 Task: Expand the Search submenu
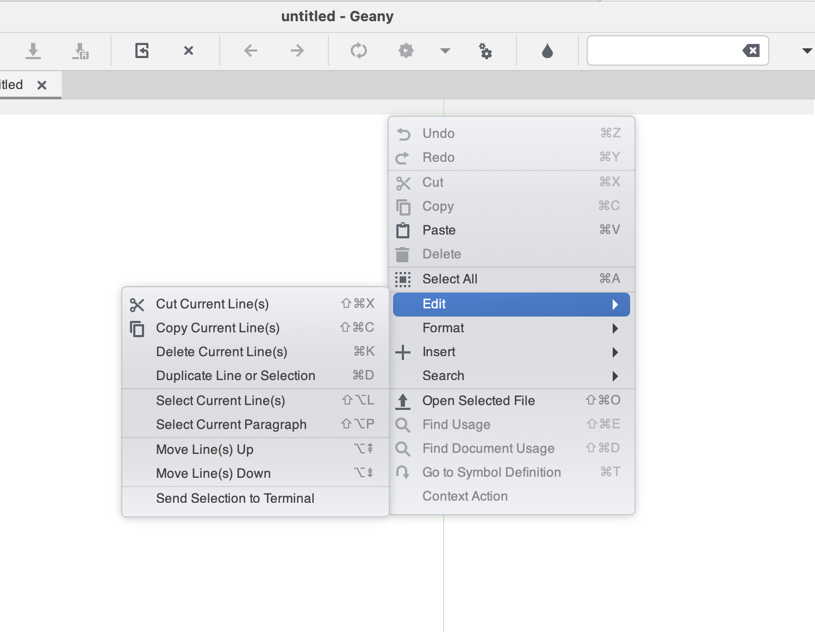511,376
